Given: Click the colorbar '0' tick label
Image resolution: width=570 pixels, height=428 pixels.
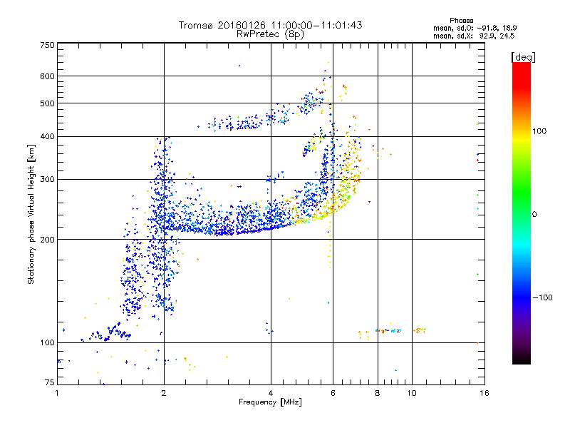Looking at the screenshot, I should point(534,214).
